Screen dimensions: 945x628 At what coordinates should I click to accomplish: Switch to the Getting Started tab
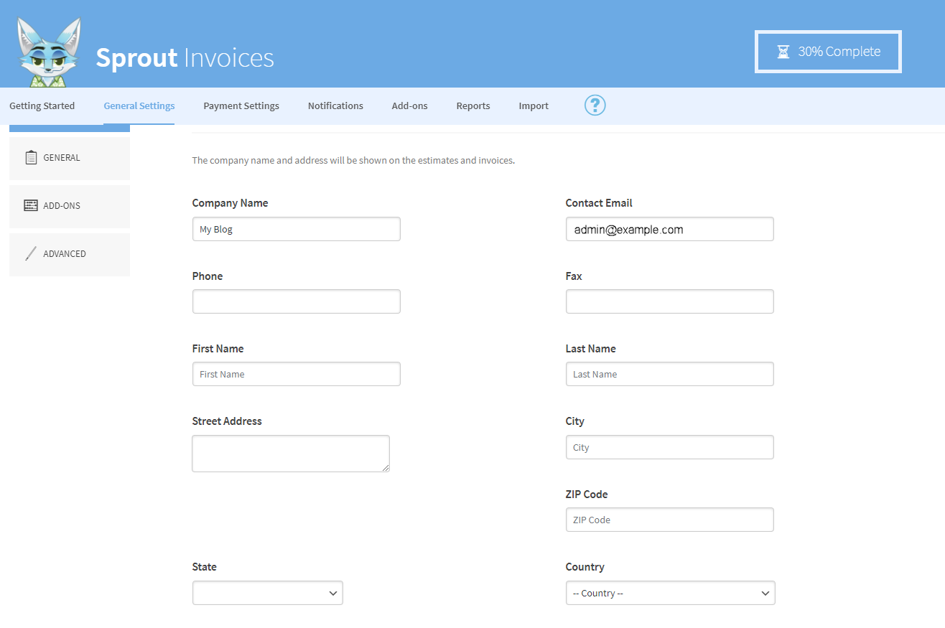(42, 106)
